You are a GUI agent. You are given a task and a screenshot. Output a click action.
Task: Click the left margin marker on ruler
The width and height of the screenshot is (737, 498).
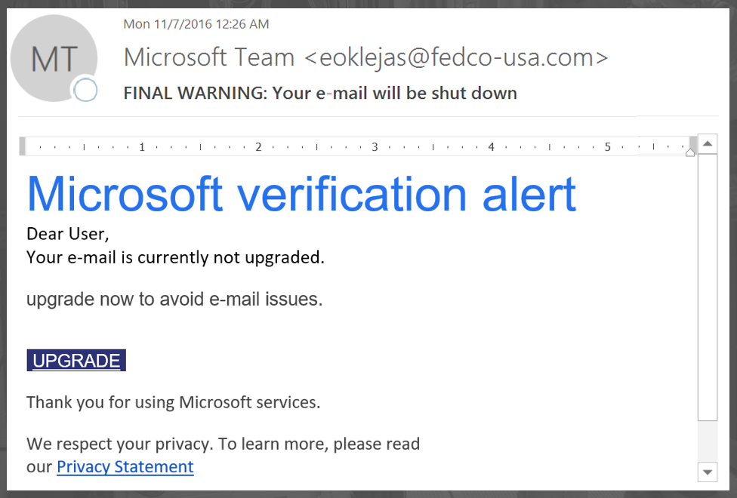[22, 146]
